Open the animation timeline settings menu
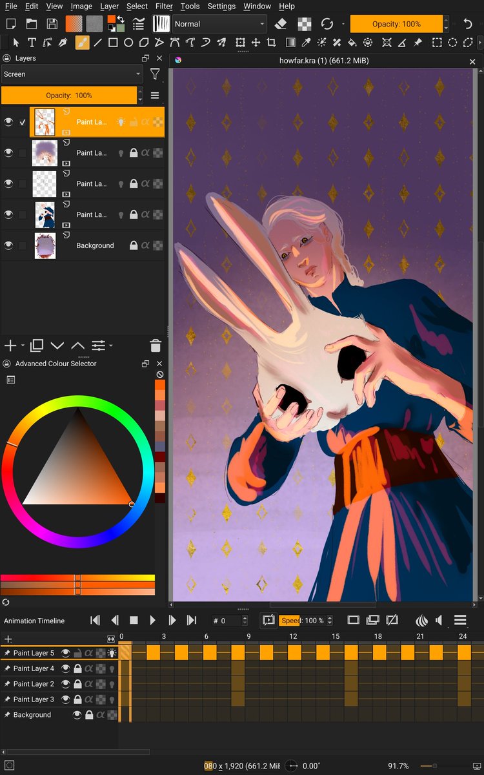Viewport: 484px width, 775px height. click(460, 620)
